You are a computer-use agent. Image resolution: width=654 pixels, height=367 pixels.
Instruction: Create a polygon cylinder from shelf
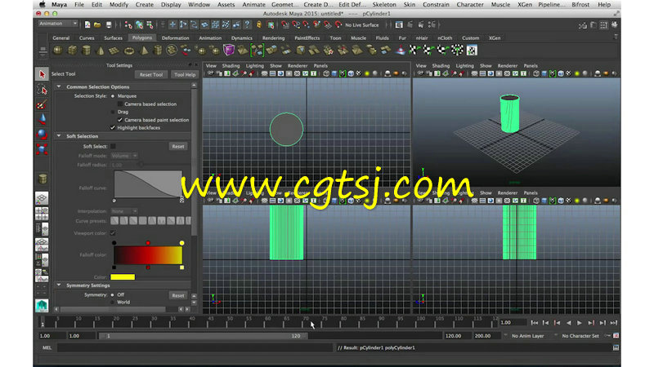point(87,51)
